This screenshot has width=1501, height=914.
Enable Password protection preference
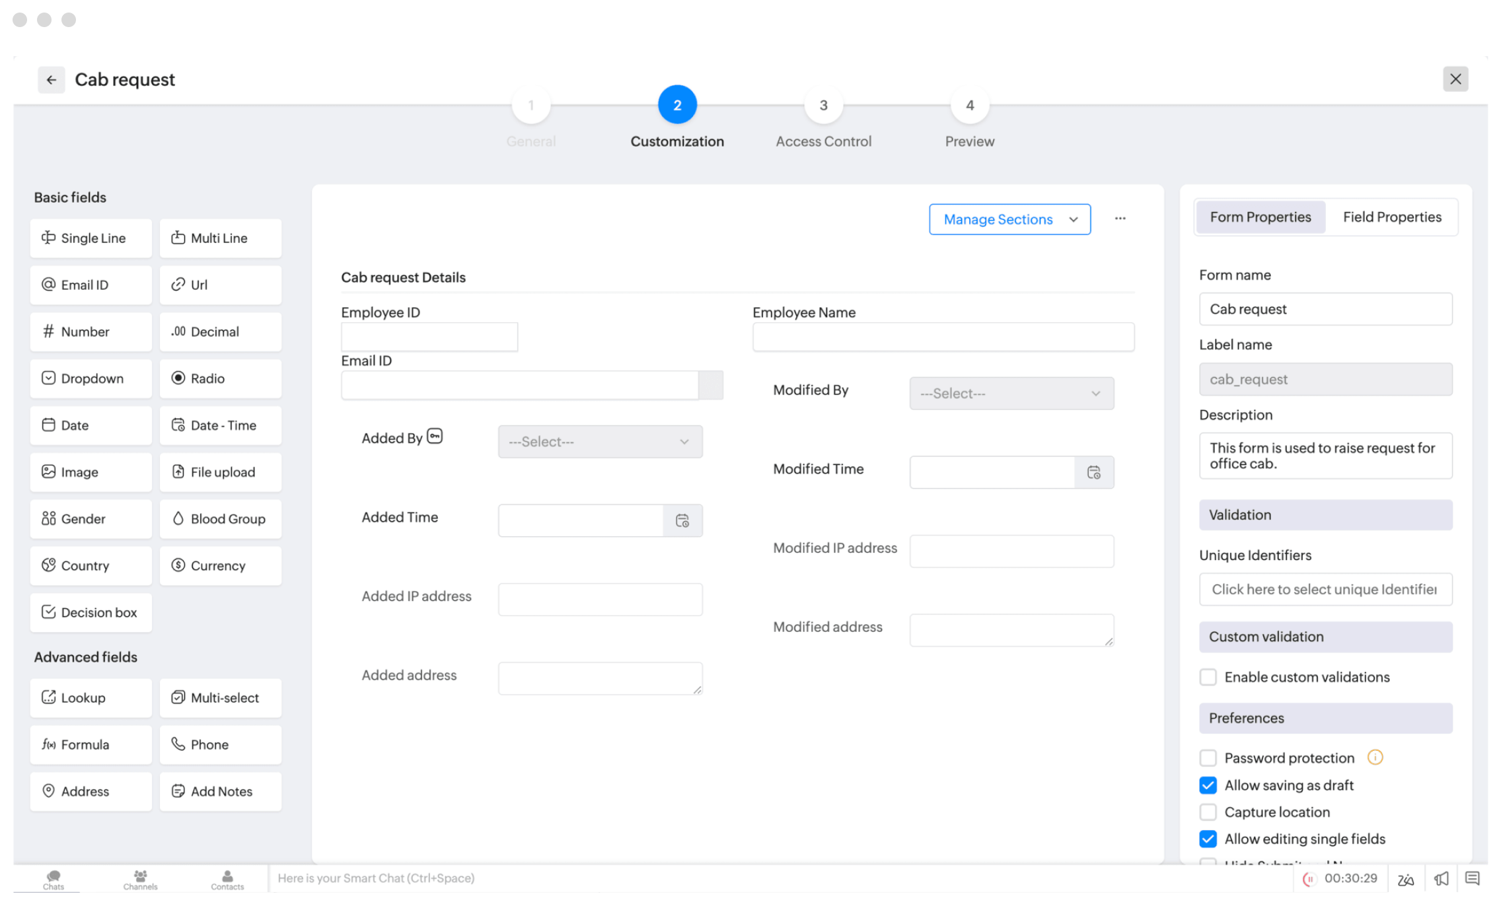click(1208, 758)
